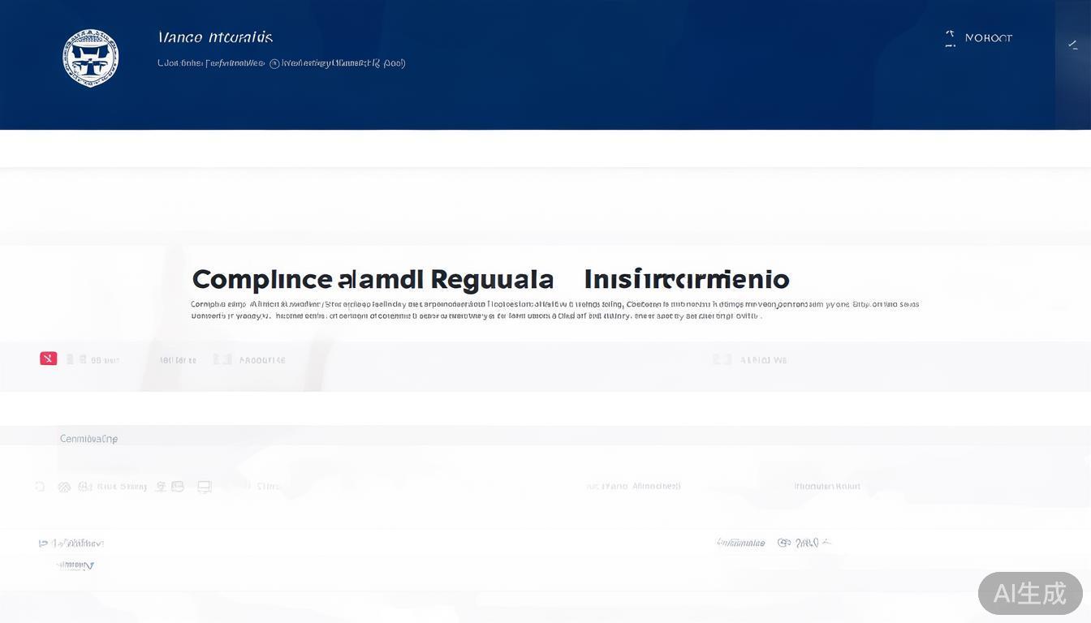1091x623 pixels.
Task: Toggle the square checkbox at toolbar row start
Action: 40,487
